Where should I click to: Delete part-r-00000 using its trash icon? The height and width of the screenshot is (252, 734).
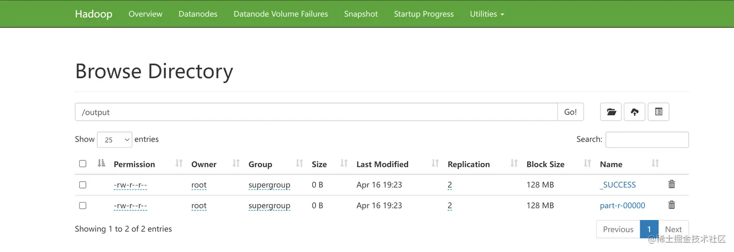tap(671, 205)
